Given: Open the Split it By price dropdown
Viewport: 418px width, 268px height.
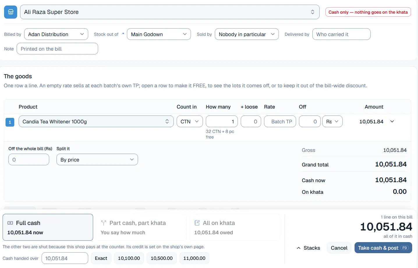Looking at the screenshot, I should pyautogui.click(x=97, y=159).
